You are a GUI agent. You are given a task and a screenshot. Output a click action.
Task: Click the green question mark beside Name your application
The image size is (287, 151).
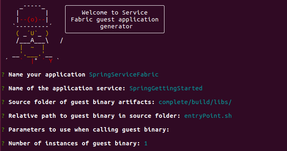click(3, 75)
